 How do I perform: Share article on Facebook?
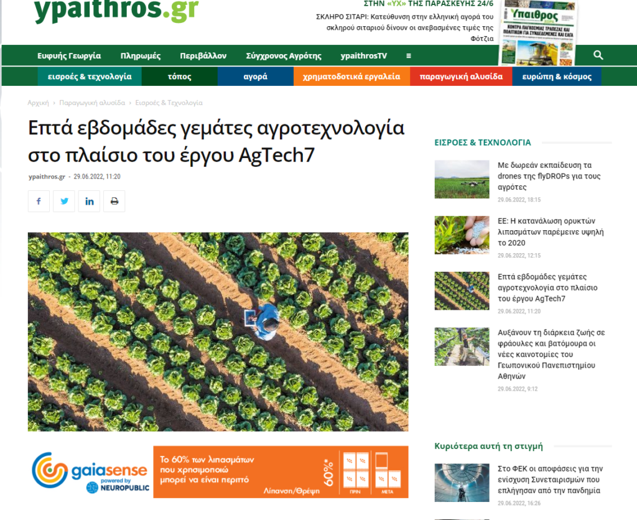(x=39, y=201)
